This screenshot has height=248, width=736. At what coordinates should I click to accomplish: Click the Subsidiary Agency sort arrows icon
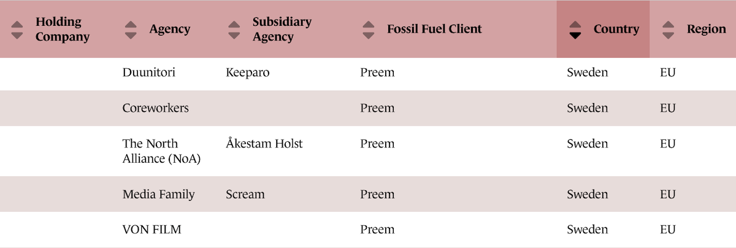[234, 29]
